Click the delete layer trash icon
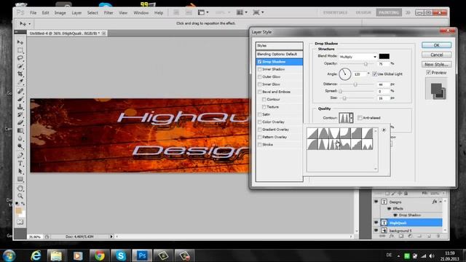Image resolution: width=466 pixels, height=262 pixels. (x=438, y=236)
